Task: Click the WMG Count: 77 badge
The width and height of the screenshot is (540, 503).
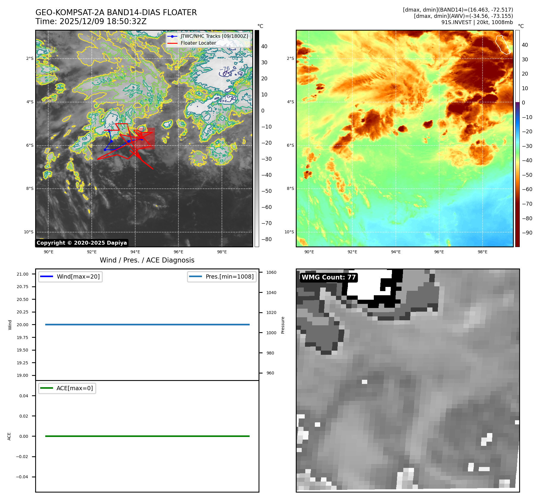Action: (x=329, y=277)
